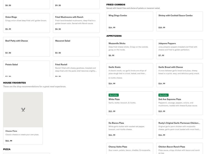Screen dimensions: 206x154
Task: Pick the Wing Dings Combo
Action: point(130,21)
